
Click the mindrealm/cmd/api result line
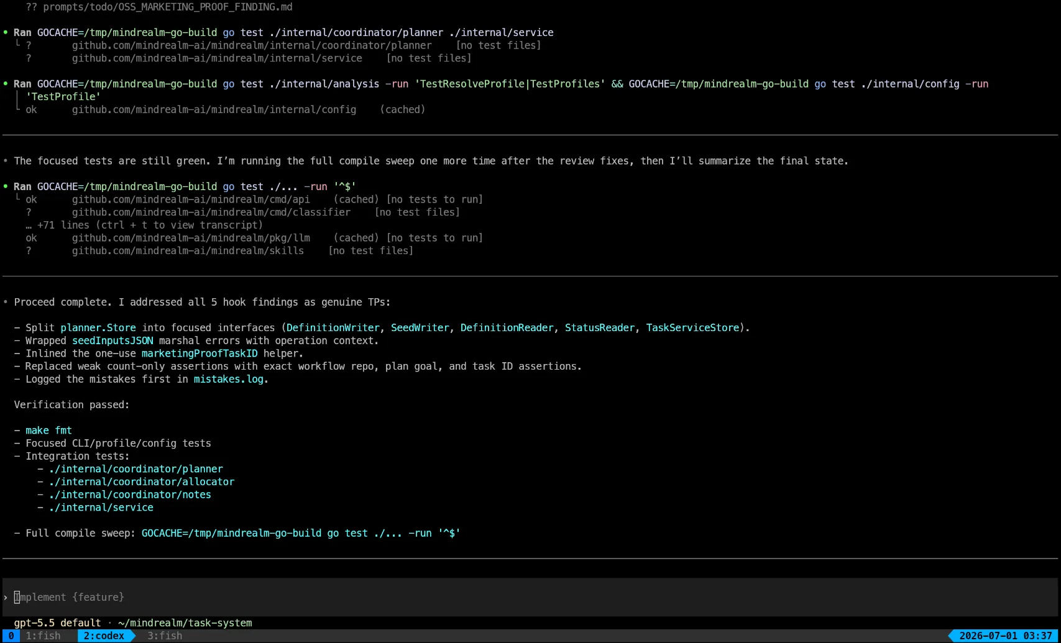point(254,199)
